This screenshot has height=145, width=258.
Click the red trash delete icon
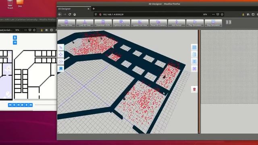pyautogui.click(x=194, y=89)
